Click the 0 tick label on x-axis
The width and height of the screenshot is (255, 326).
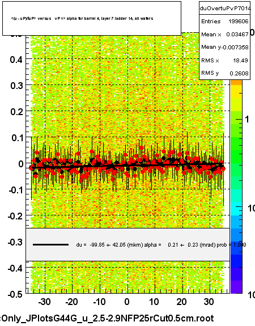click(127, 302)
